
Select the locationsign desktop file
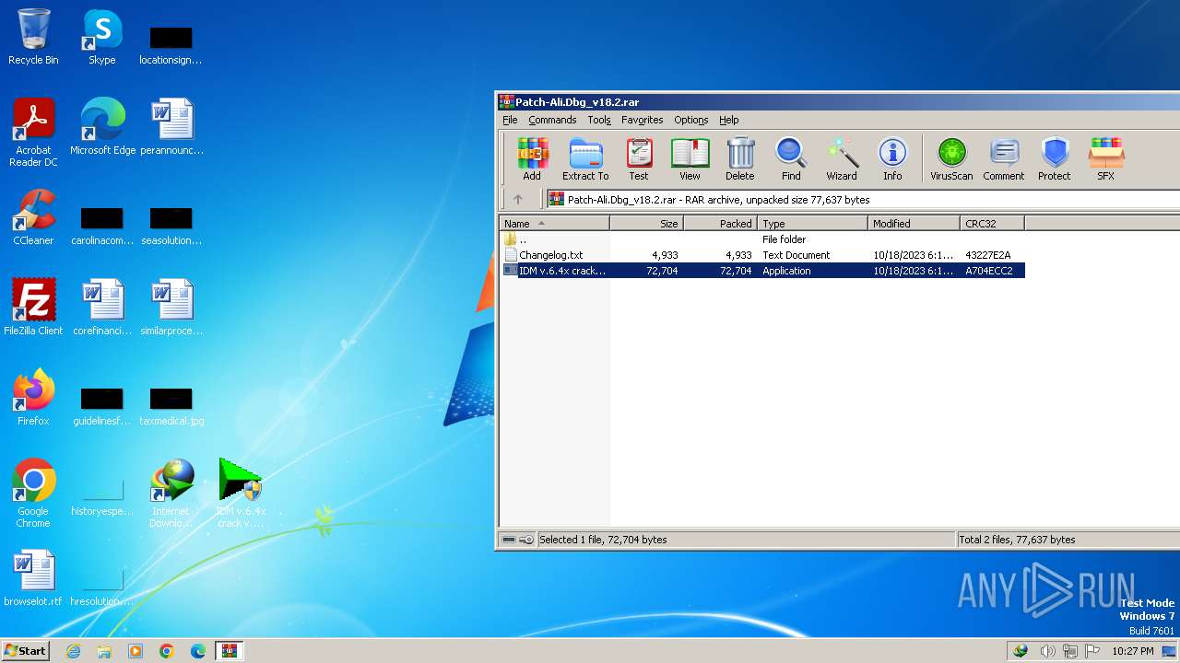click(x=171, y=44)
